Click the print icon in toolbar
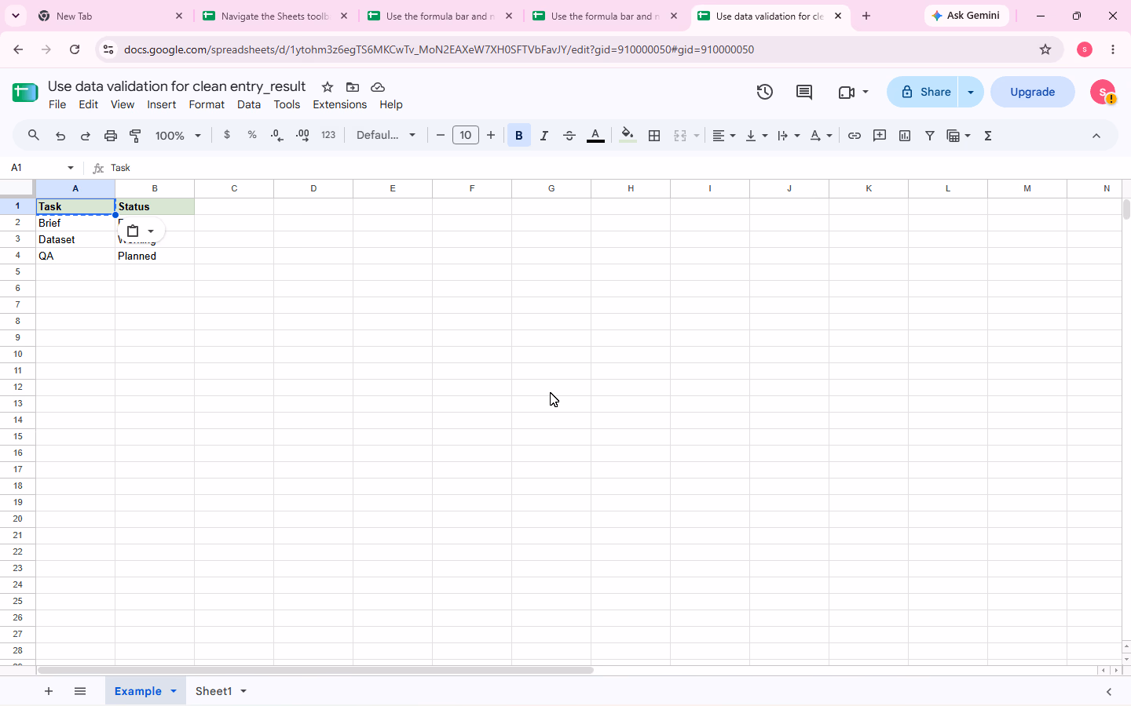The width and height of the screenshot is (1131, 706). [111, 136]
